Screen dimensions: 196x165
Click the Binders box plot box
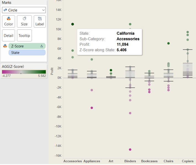click(130, 74)
